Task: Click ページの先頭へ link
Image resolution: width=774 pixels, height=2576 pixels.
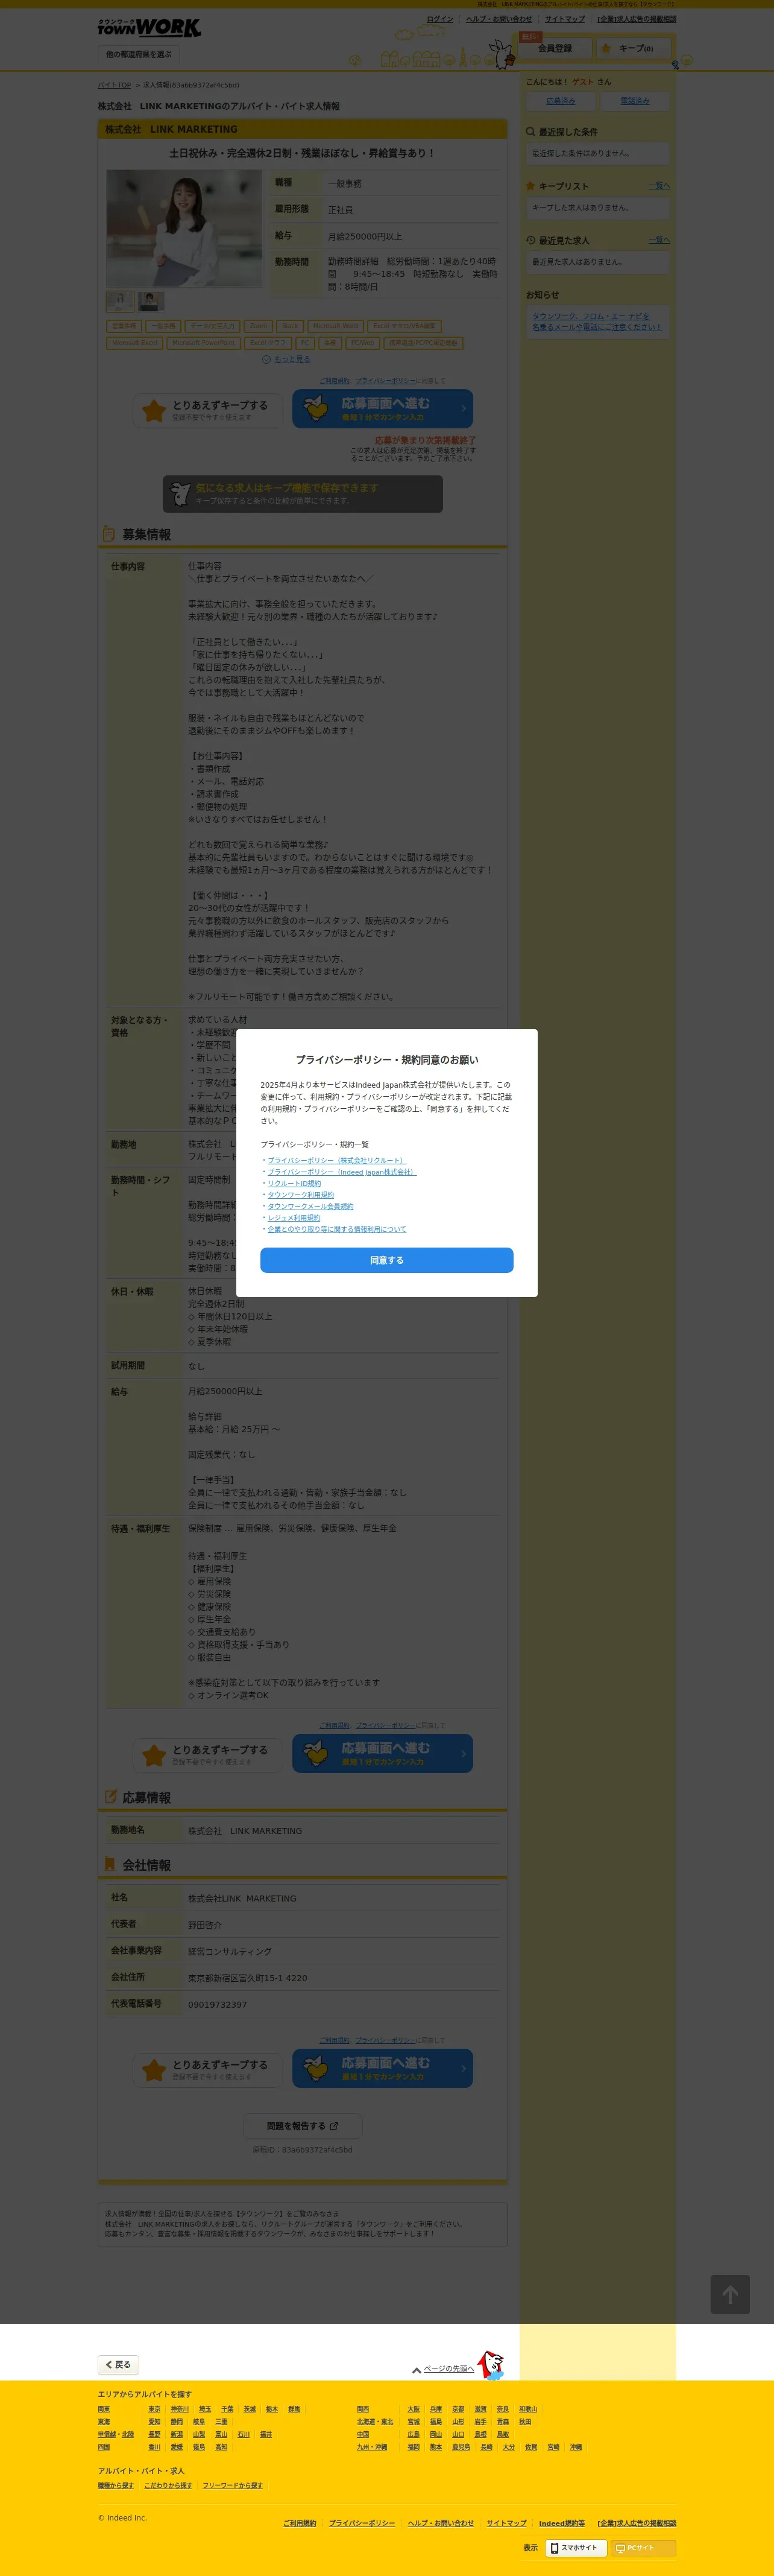Action: 448,2368
